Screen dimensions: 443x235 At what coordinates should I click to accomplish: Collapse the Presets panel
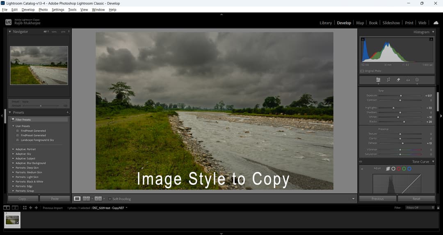[x=9, y=113]
